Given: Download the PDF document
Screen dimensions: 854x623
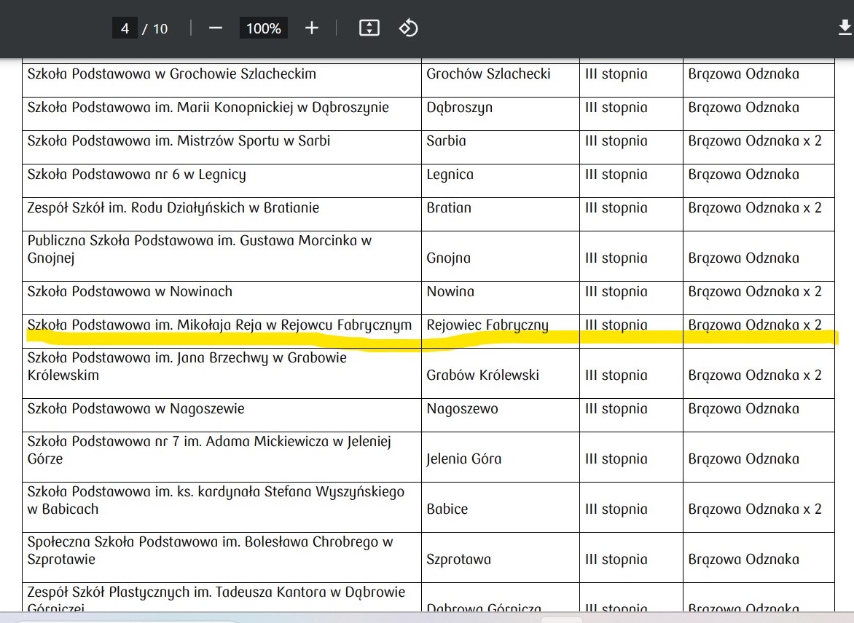Looking at the screenshot, I should click(845, 28).
